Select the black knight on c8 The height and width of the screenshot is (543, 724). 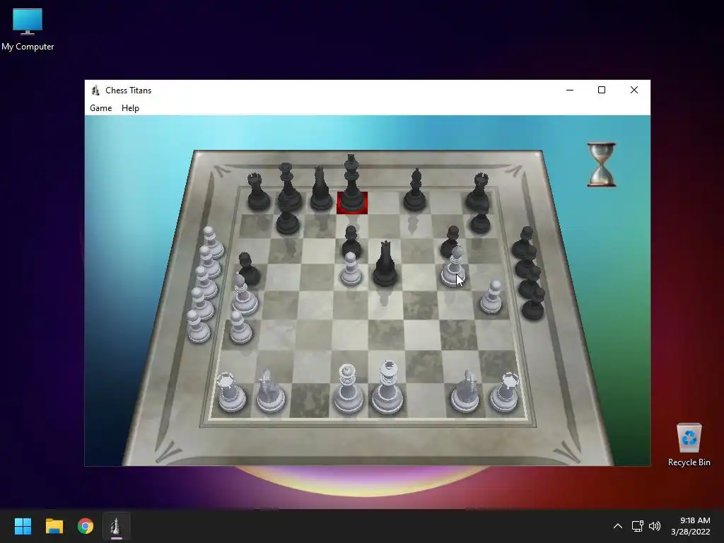tap(320, 188)
